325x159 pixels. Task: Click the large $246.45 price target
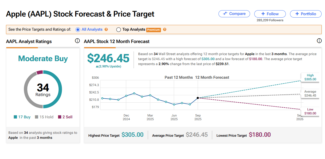108,58
